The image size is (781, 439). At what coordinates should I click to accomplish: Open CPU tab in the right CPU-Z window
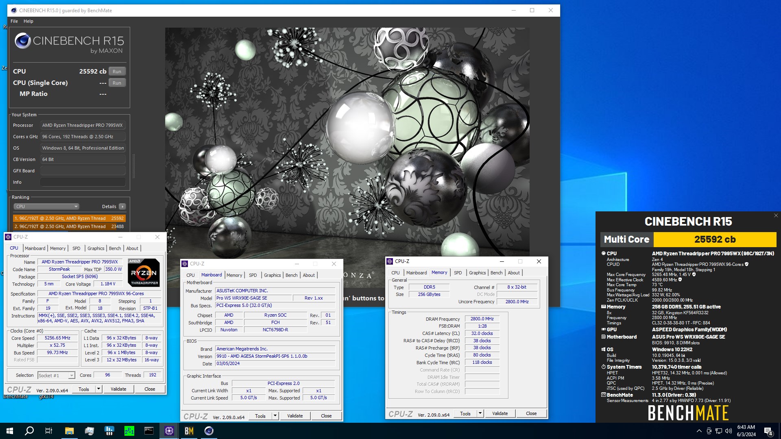[395, 273]
